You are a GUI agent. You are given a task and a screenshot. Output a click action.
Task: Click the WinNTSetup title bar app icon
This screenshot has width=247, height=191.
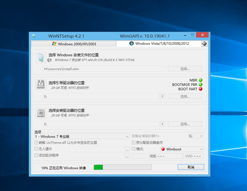pyautogui.click(x=34, y=36)
